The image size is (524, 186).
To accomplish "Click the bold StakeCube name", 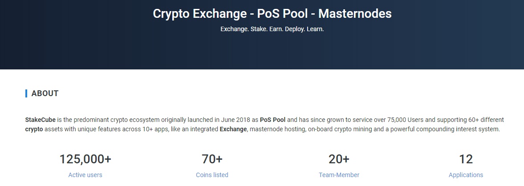I will (41, 120).
